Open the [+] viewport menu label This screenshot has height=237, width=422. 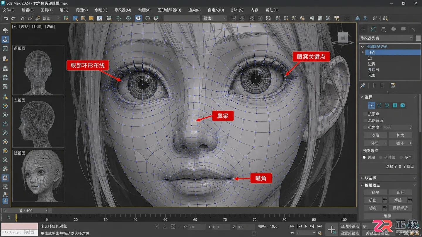(15, 27)
